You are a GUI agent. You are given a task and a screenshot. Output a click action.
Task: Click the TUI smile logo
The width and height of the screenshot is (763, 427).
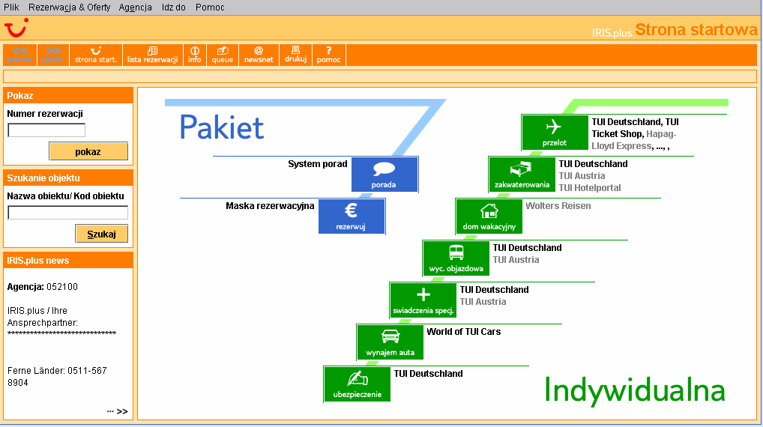[x=16, y=28]
